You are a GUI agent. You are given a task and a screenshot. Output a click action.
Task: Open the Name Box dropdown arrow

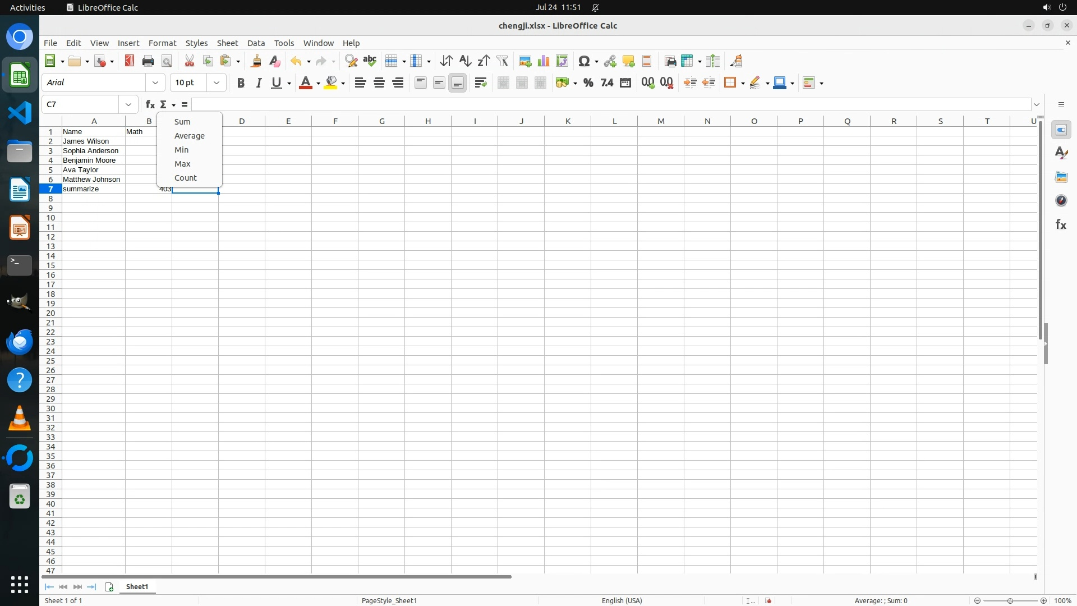click(128, 104)
